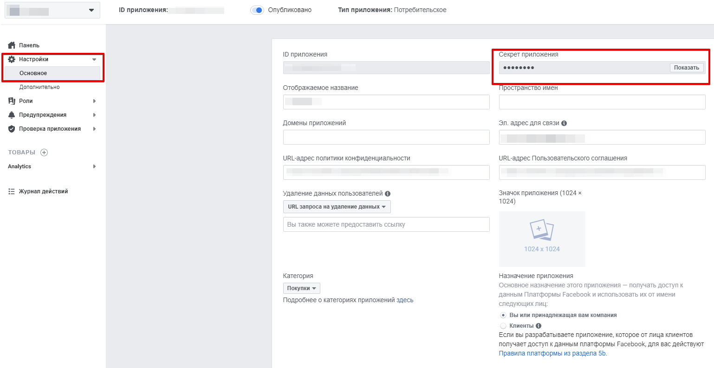Open the data deletion request URL dropdown
The image size is (714, 368).
(337, 207)
